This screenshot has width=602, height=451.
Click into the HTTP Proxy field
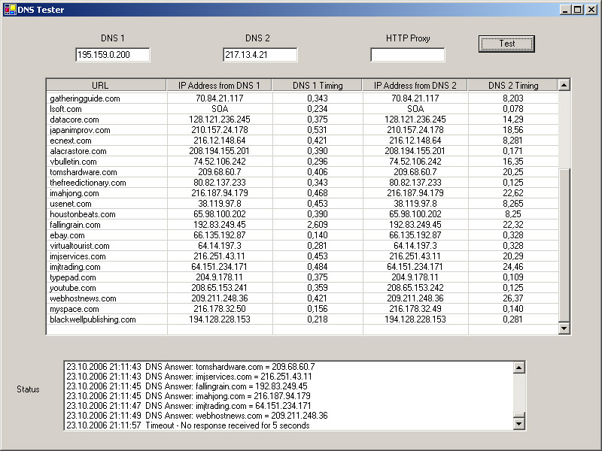[407, 55]
